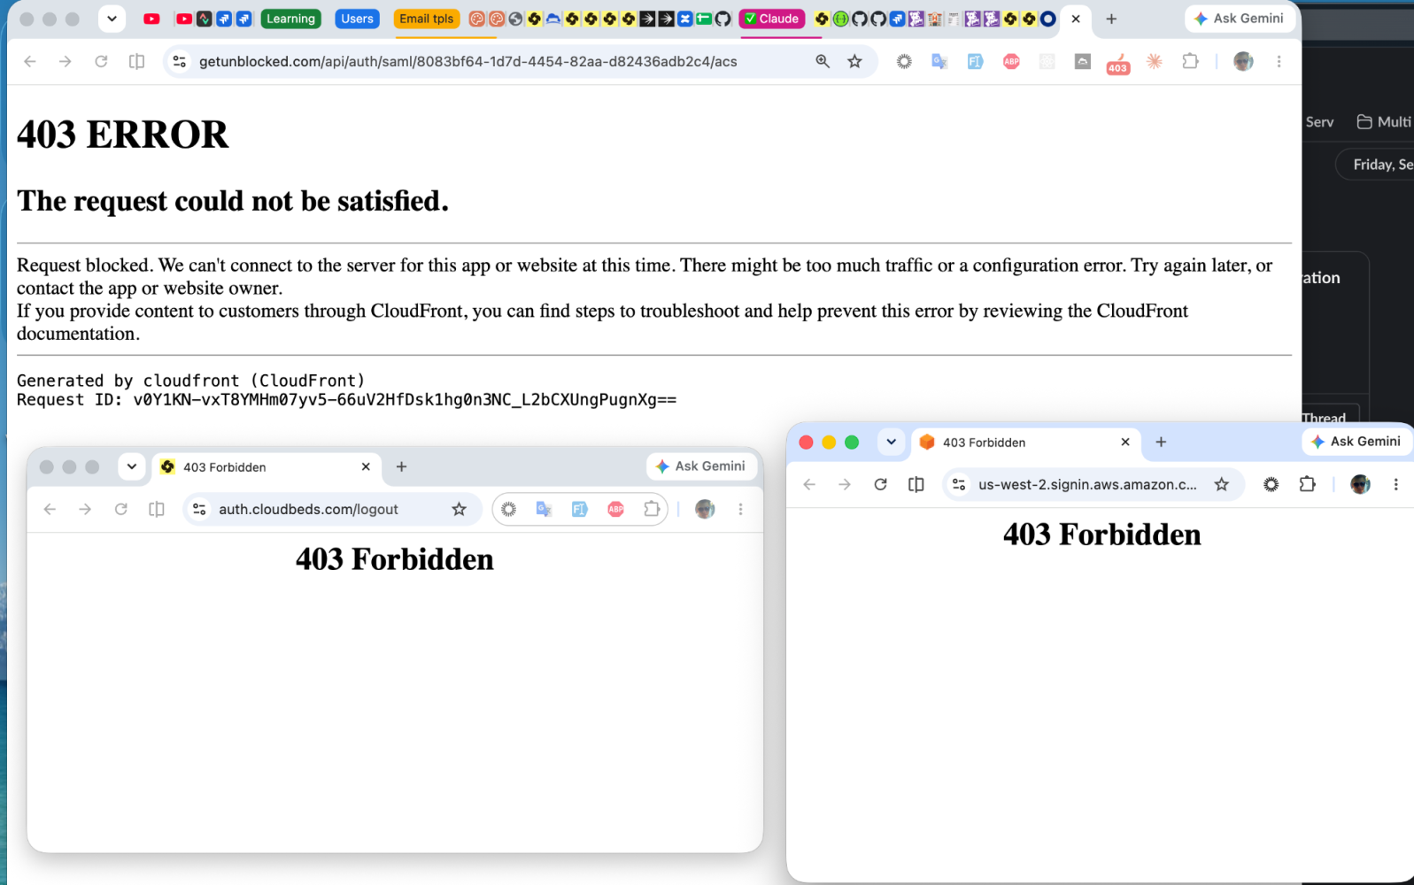The image size is (1414, 885).
Task: Open tab search dropdown in AWS signin window
Action: click(x=892, y=442)
